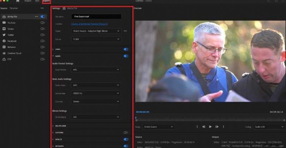Open the Range dropdown showing Entire Source
286x148 pixels.
pyautogui.click(x=158, y=127)
